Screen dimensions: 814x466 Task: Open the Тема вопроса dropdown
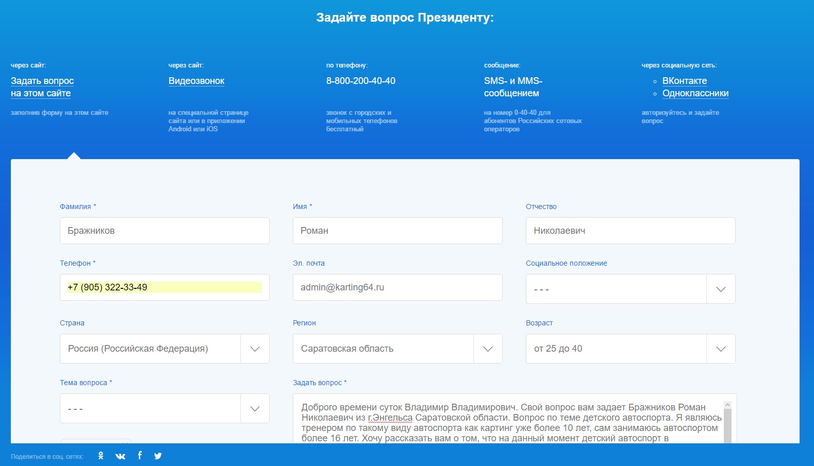point(164,408)
